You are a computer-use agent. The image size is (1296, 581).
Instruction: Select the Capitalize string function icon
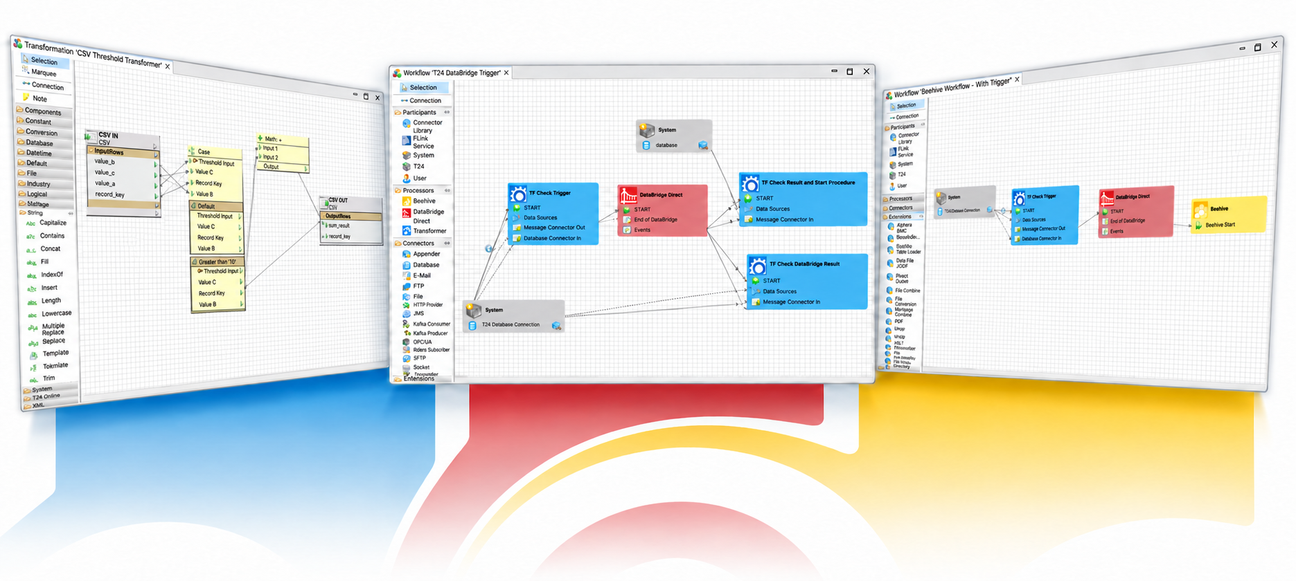pos(30,224)
